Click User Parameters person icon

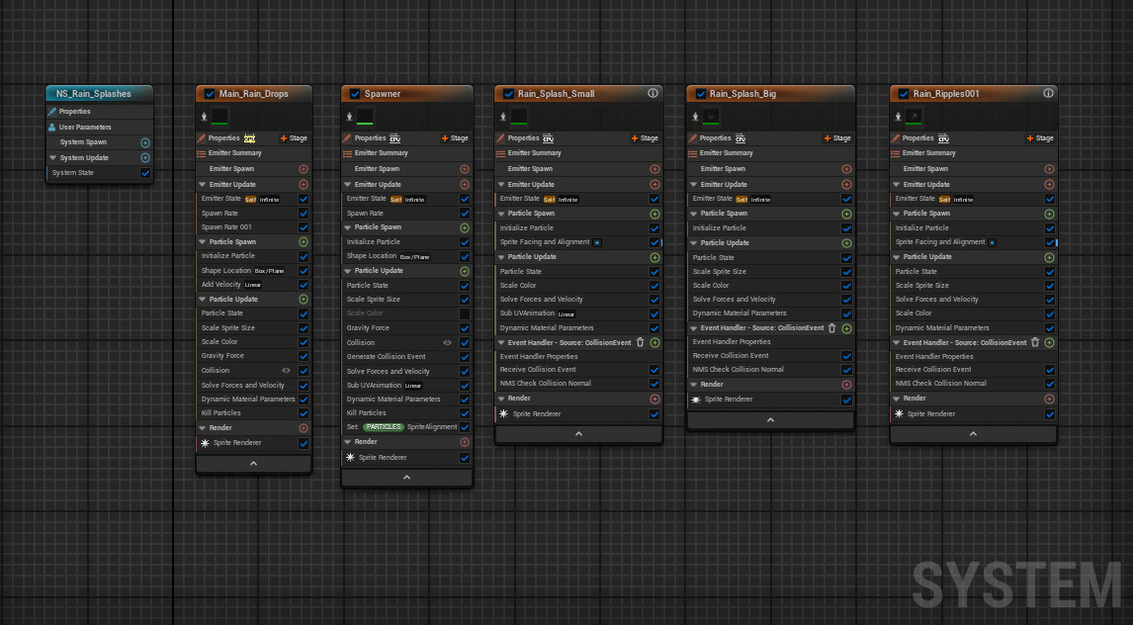pyautogui.click(x=52, y=128)
